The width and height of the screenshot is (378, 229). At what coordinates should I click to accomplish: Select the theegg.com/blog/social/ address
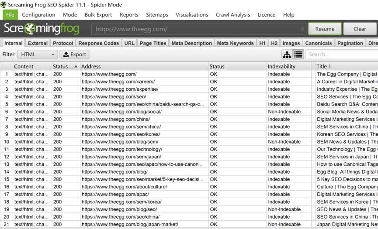(x=122, y=112)
